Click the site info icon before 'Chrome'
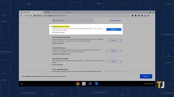 click(x=35, y=16)
